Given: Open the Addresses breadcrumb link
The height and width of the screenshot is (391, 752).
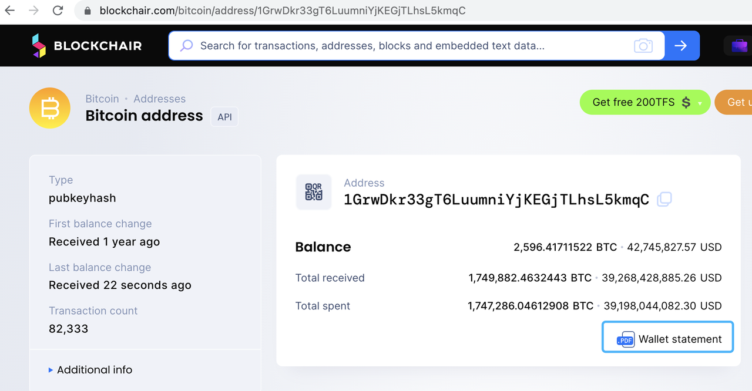Looking at the screenshot, I should 159,99.
